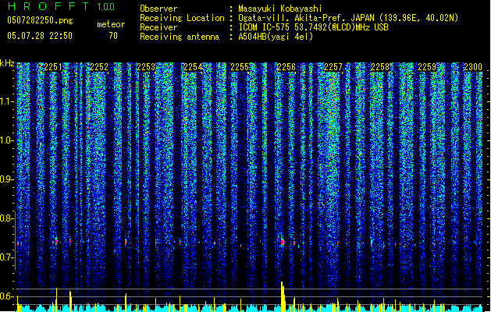This screenshot has height=312, width=491.
Task: Click the 1.1 kHz axis tick label
Action: click(6, 101)
